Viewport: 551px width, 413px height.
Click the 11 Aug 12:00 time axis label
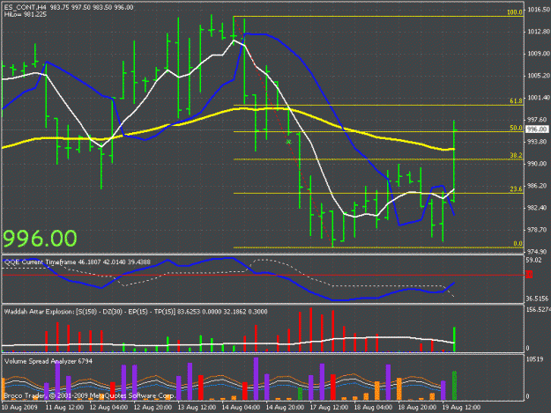click(64, 408)
